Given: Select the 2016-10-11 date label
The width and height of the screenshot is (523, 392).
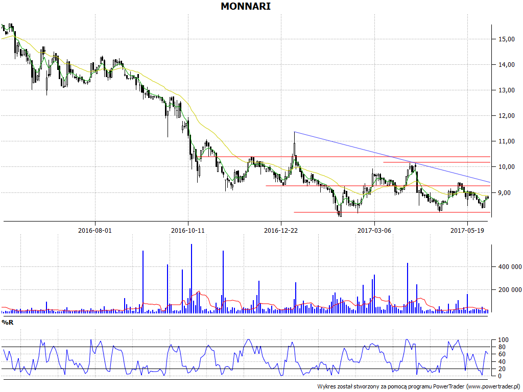Looking at the screenshot, I should click(x=188, y=230).
